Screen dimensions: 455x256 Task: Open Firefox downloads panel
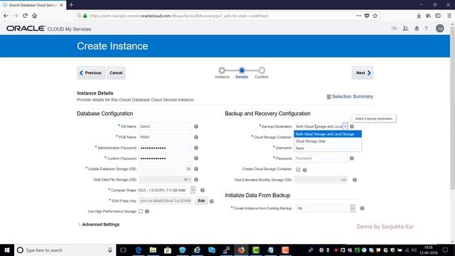tap(419, 16)
